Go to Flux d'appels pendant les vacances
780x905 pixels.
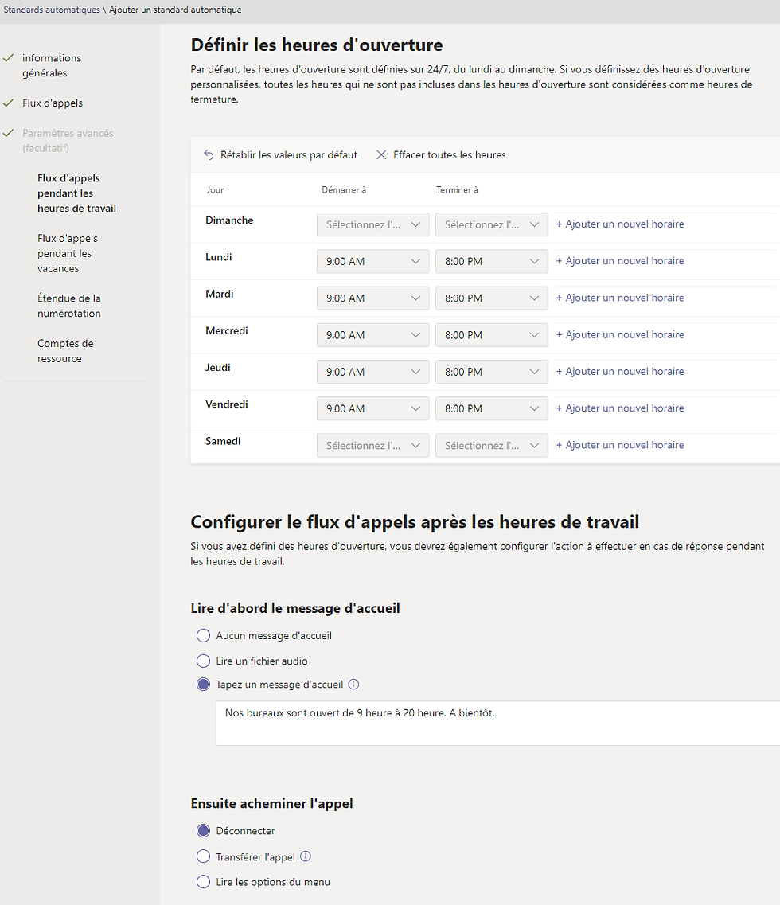click(x=68, y=253)
